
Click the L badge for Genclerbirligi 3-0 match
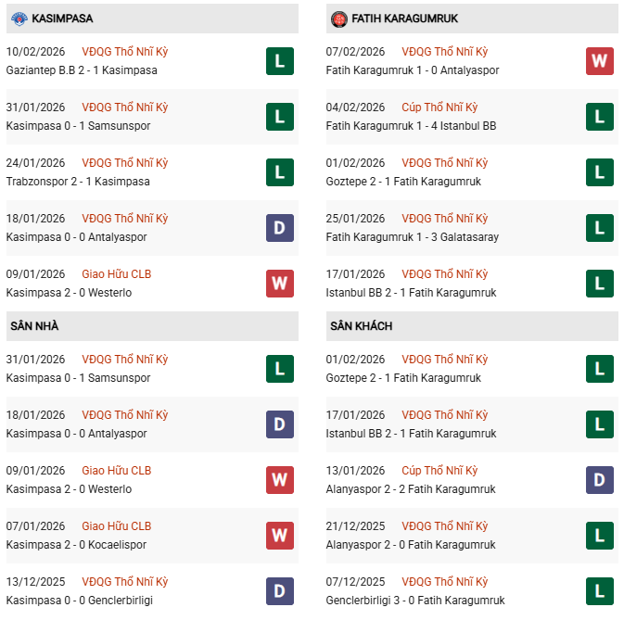[x=600, y=591]
